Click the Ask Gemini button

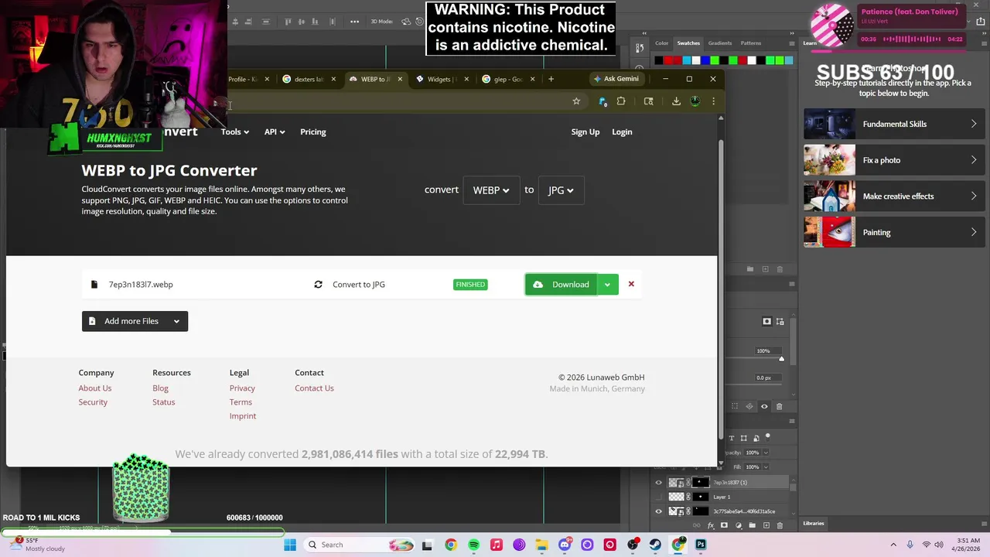pyautogui.click(x=616, y=79)
